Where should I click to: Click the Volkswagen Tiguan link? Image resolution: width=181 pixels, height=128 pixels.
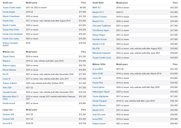(101, 92)
